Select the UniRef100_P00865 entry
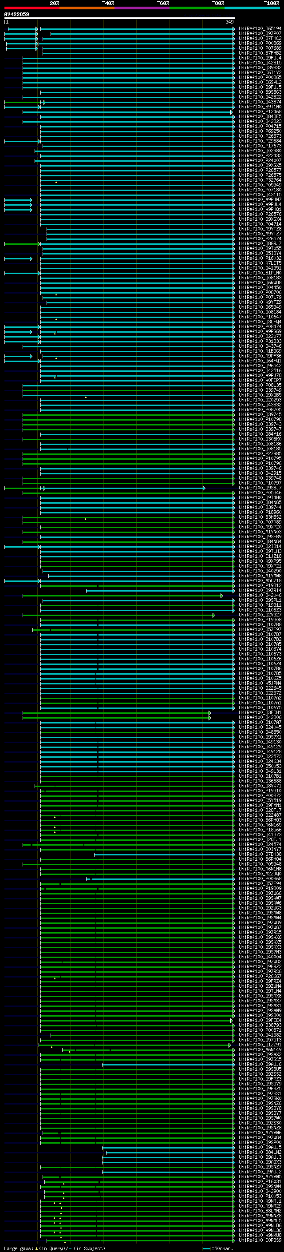284x1252 pixels. (x=260, y=77)
